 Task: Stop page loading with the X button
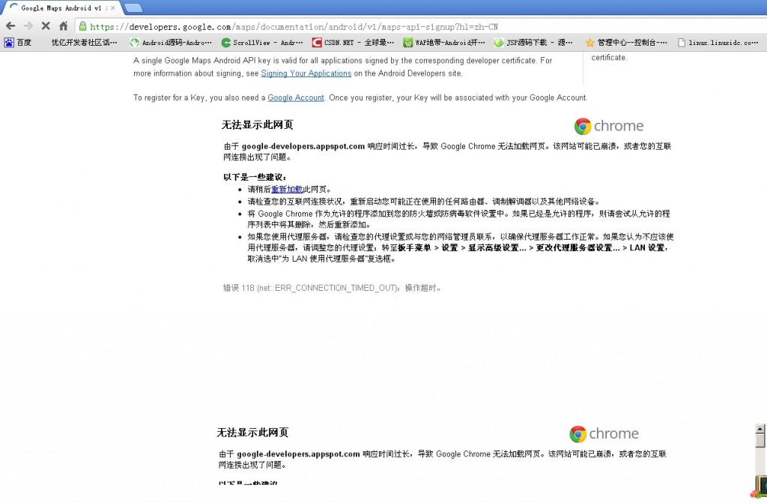point(46,26)
